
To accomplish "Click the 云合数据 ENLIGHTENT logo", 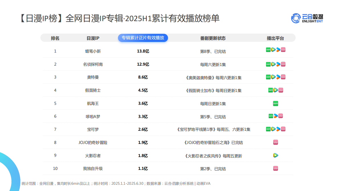I will [x=307, y=18].
